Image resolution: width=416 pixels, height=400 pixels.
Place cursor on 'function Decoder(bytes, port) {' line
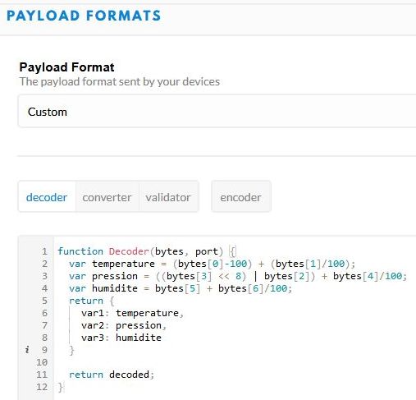147,251
